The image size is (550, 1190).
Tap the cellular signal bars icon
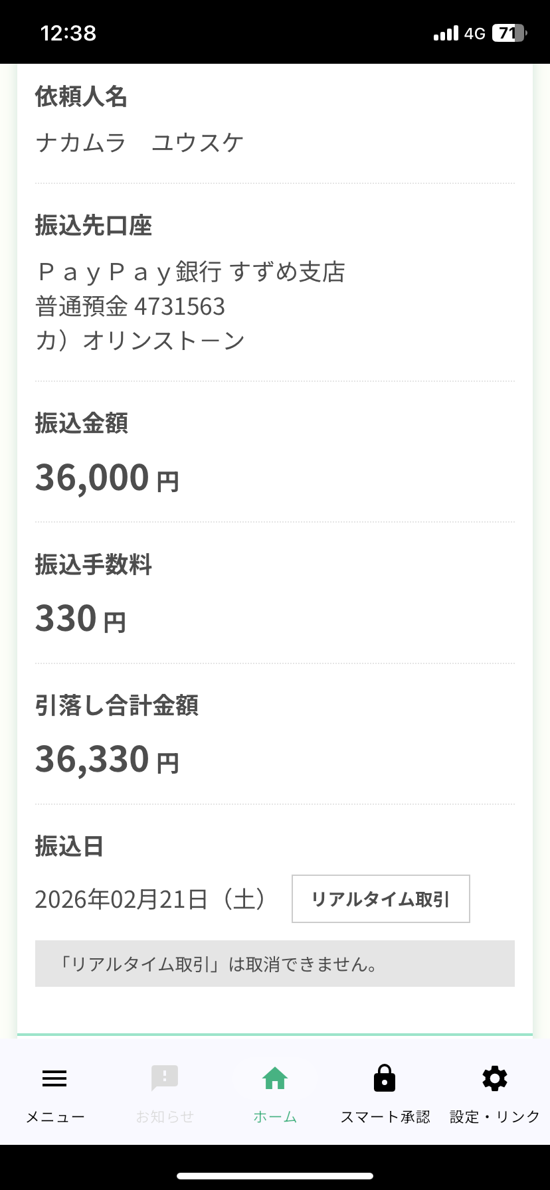pyautogui.click(x=446, y=33)
